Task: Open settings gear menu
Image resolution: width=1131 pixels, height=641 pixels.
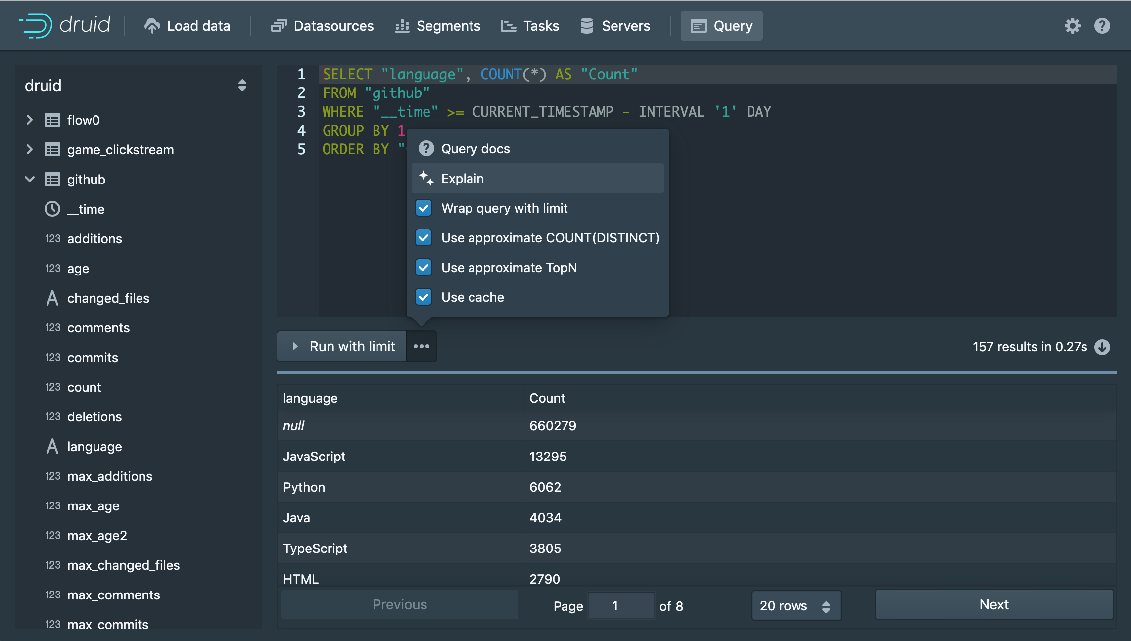Action: click(1072, 26)
